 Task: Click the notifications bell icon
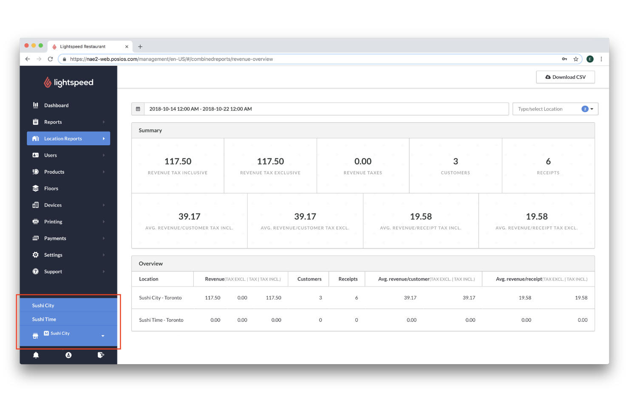point(36,355)
